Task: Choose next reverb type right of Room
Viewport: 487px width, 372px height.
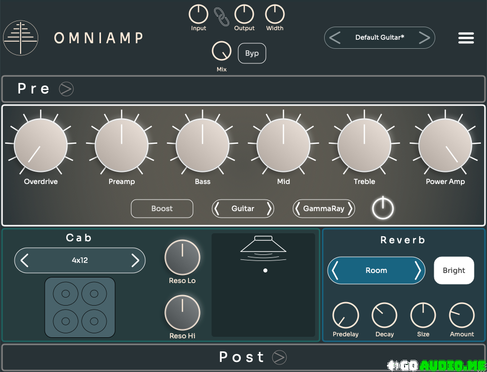Action: coord(418,270)
